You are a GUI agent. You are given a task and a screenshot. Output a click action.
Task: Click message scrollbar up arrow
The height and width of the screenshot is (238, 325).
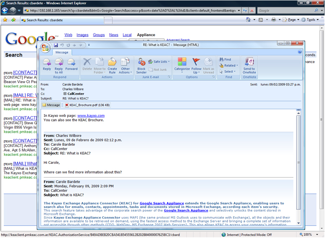[299, 113]
